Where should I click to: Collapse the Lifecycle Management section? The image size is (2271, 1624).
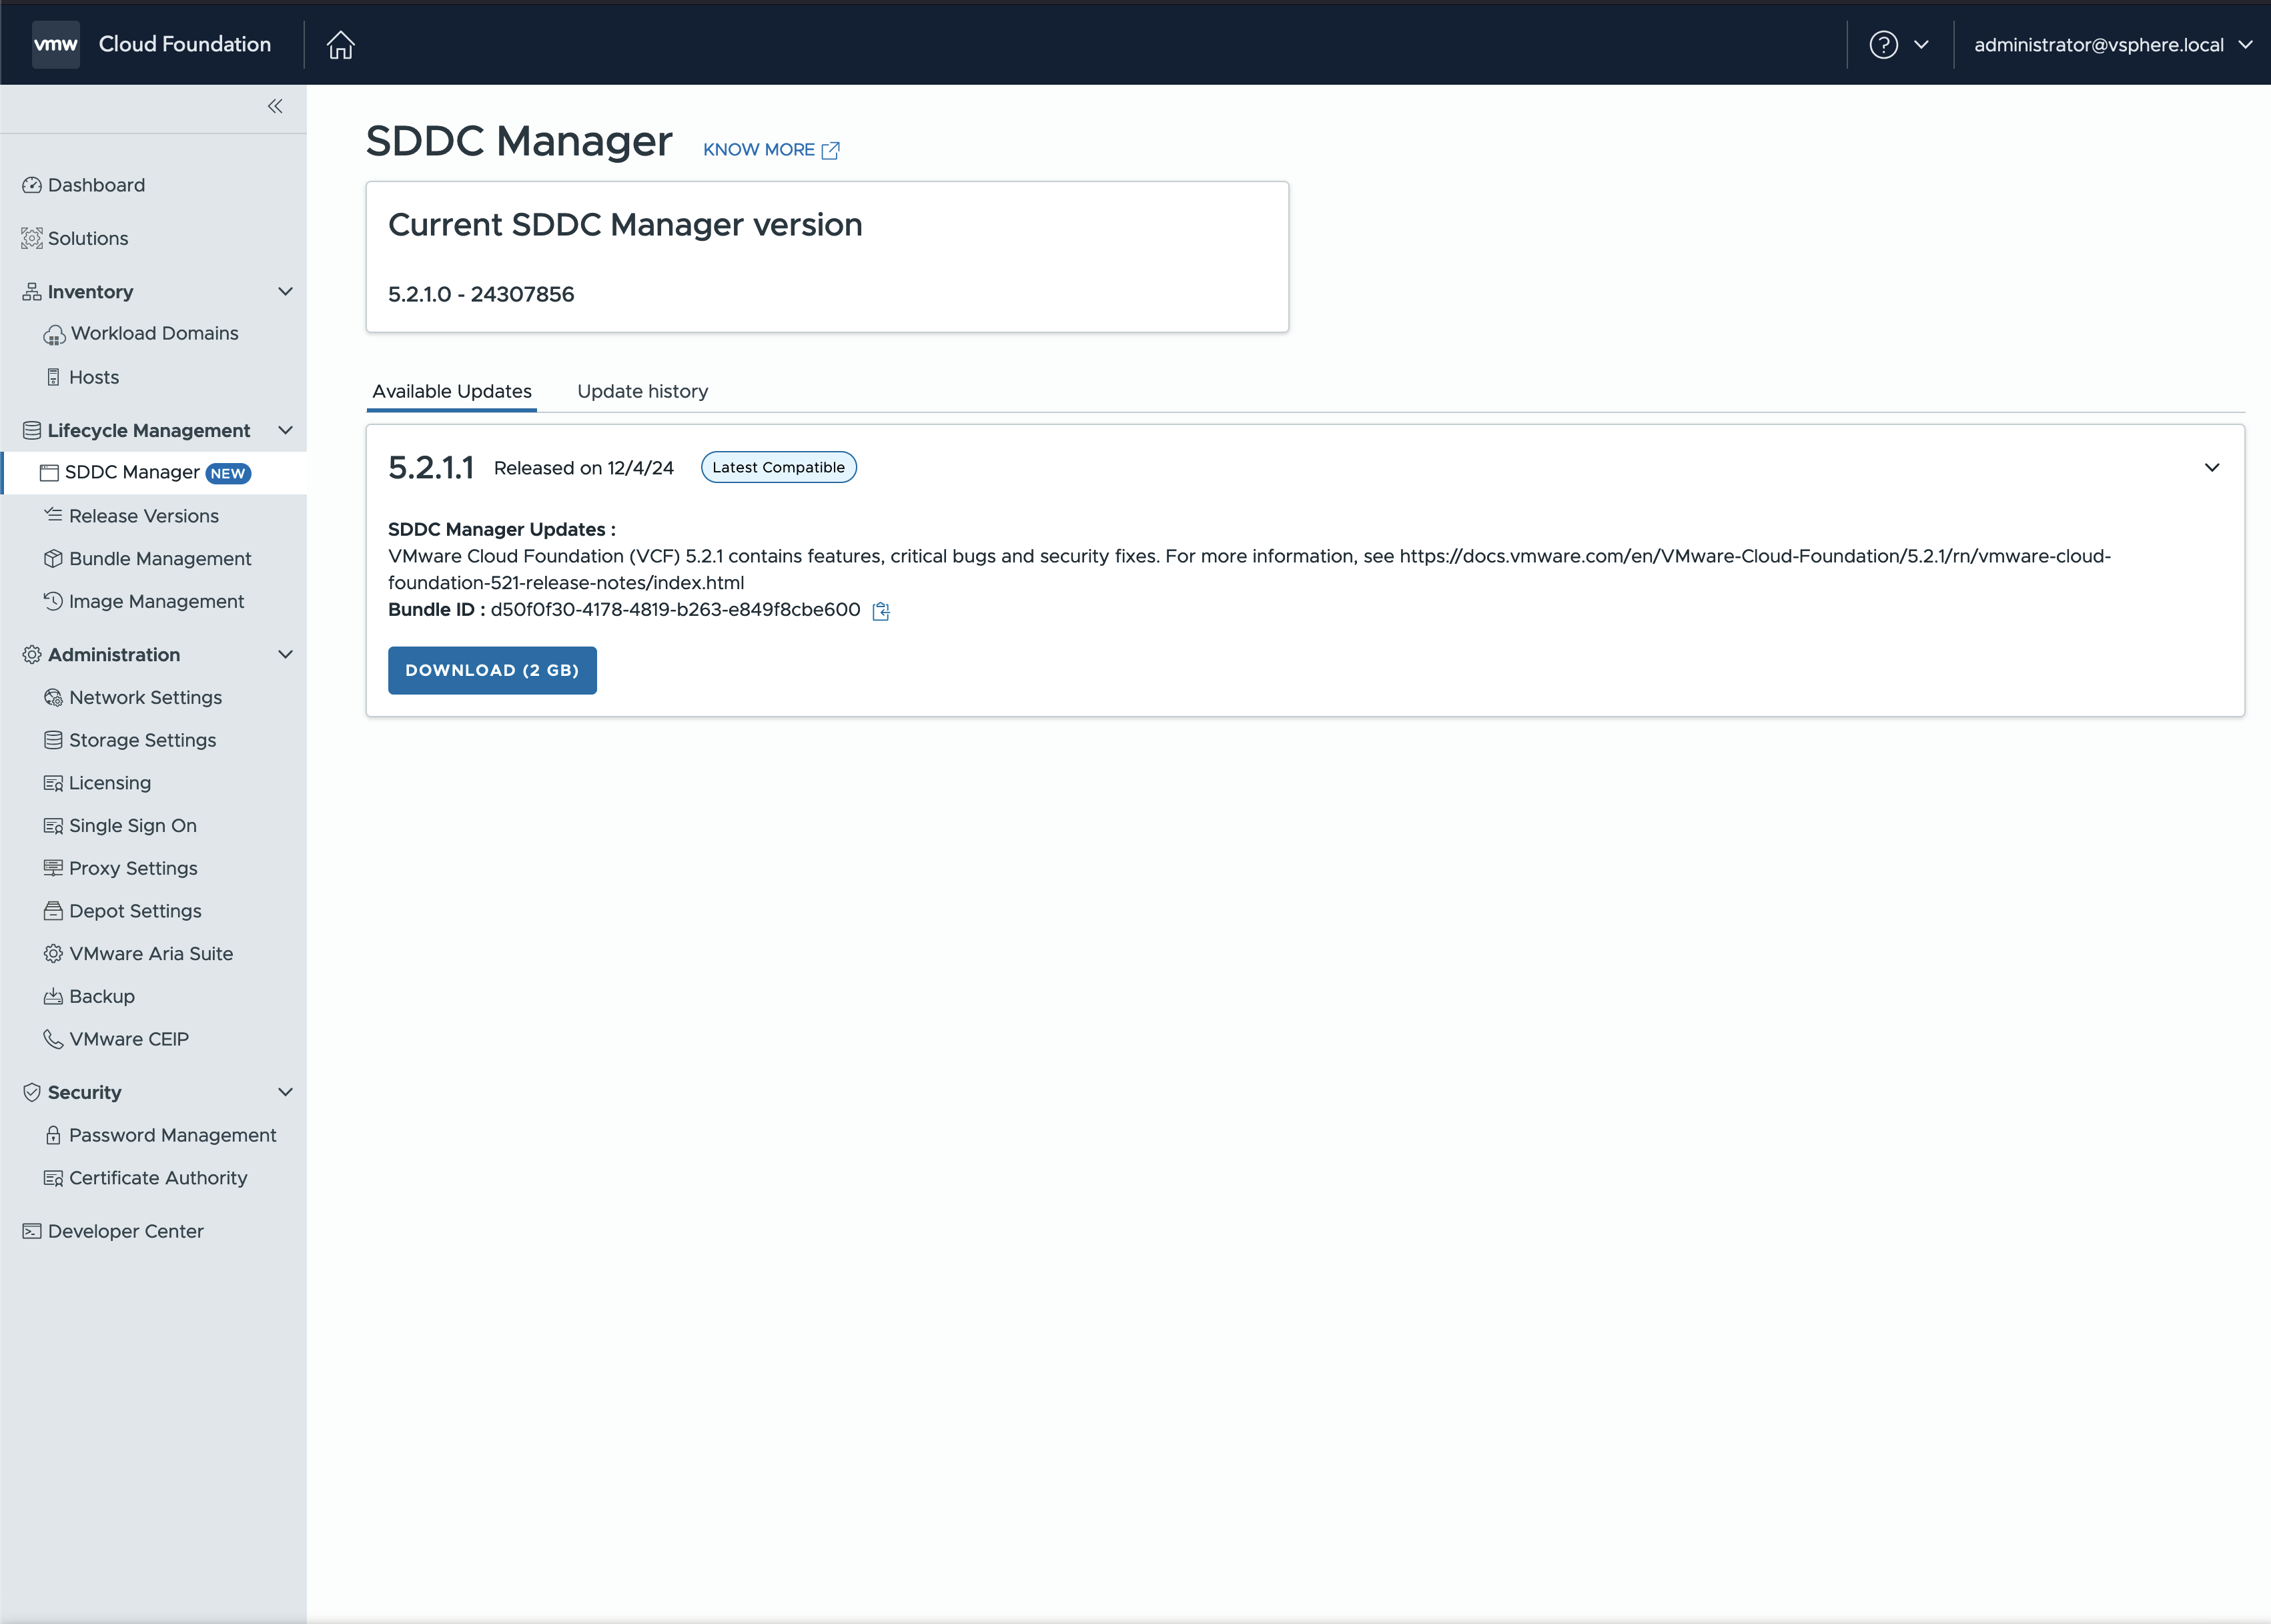click(x=285, y=430)
